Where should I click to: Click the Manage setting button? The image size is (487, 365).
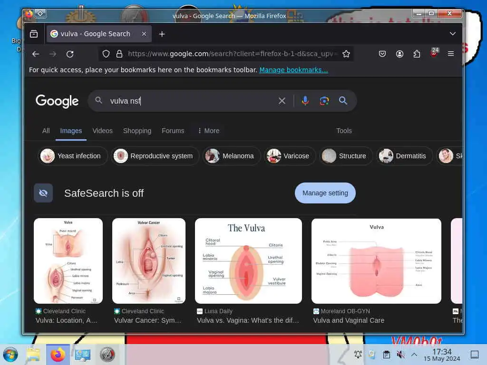click(325, 193)
